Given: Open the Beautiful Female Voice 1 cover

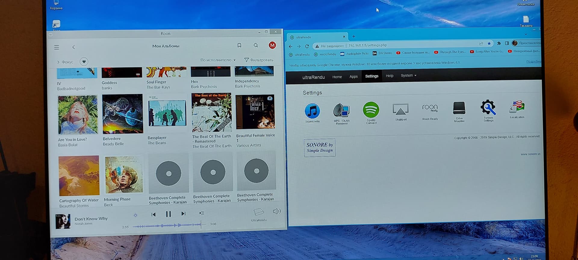Looking at the screenshot, I should (255, 112).
